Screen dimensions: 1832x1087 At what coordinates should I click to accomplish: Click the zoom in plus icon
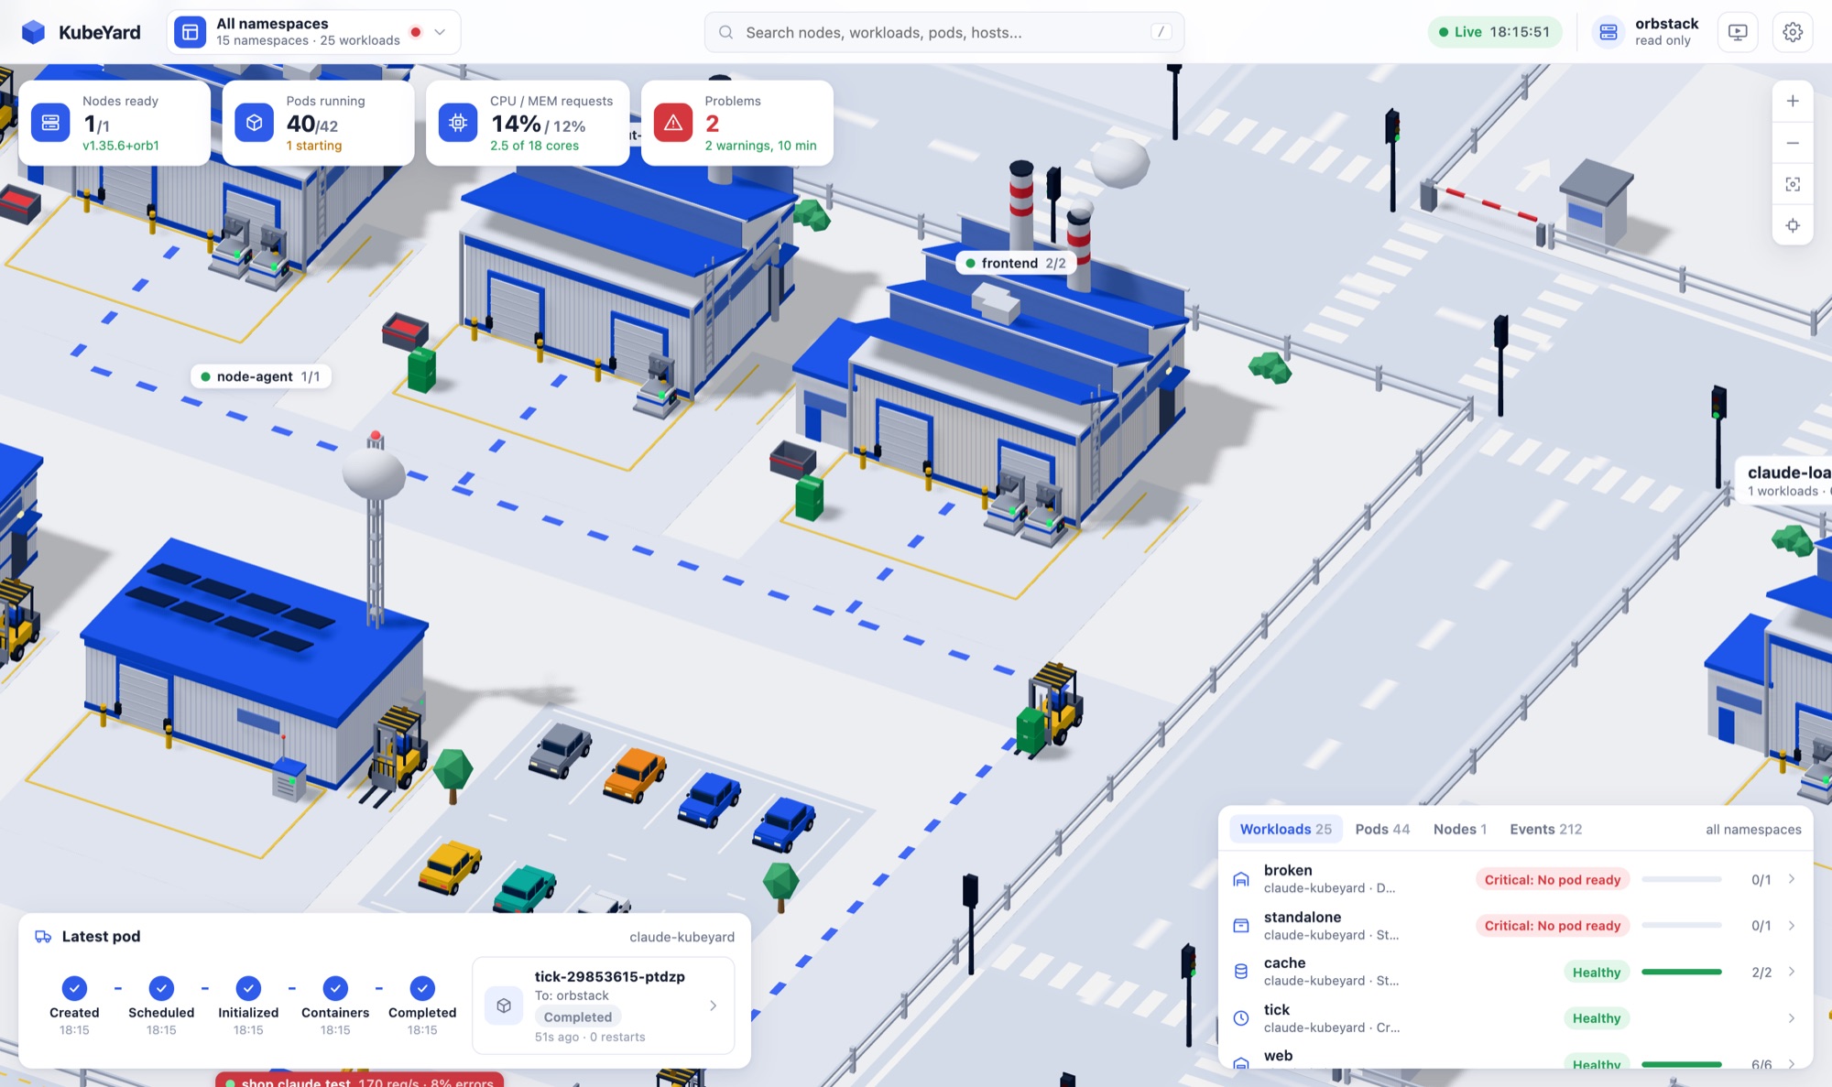point(1793,102)
